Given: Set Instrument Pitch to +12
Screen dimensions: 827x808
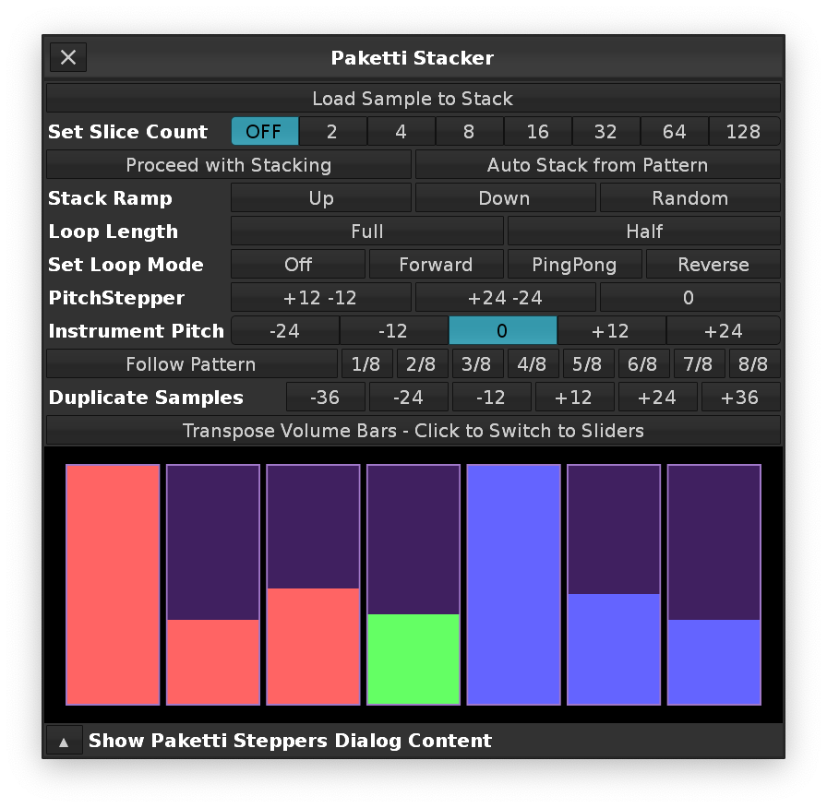Looking at the screenshot, I should pyautogui.click(x=611, y=331).
